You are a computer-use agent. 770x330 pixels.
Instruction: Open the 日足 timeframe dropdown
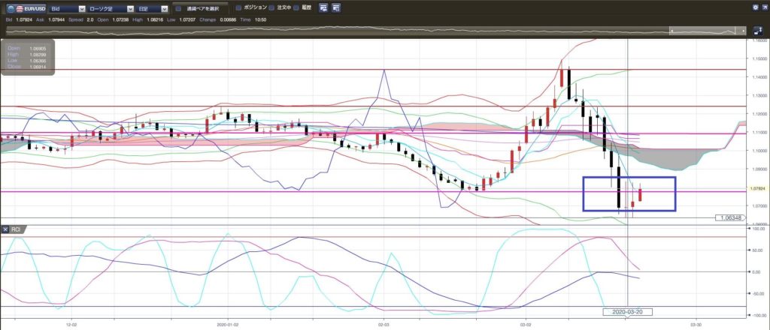point(151,9)
